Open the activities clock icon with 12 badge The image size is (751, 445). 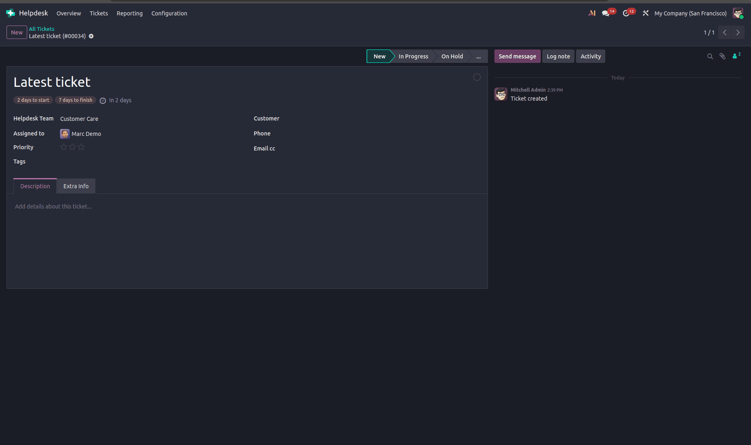[x=626, y=13]
